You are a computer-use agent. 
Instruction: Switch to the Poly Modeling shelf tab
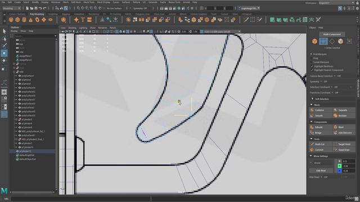point(37,14)
